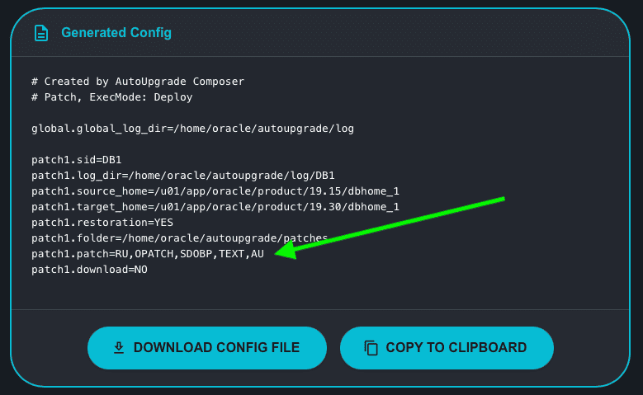The width and height of the screenshot is (643, 395).
Task: Copy the config to clipboard
Action: (x=447, y=347)
